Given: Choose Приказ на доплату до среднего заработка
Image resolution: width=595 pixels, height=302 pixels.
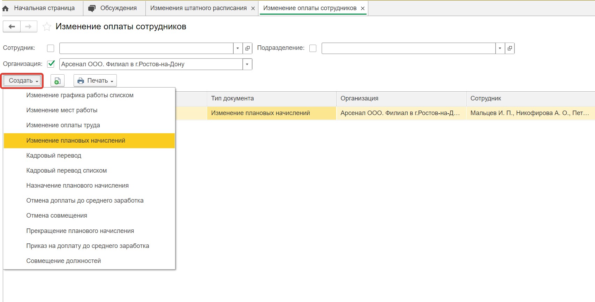Looking at the screenshot, I should [89, 246].
